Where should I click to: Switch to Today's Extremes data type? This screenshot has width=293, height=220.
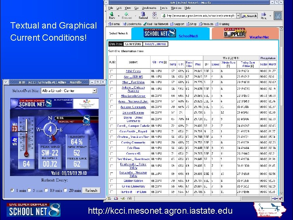(x=155, y=44)
